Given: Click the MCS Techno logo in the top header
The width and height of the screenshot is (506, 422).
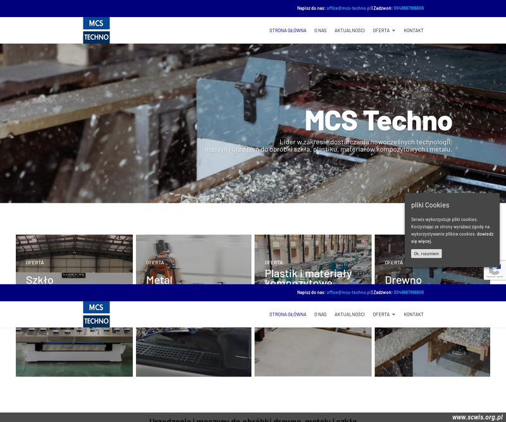Looking at the screenshot, I should pyautogui.click(x=96, y=30).
